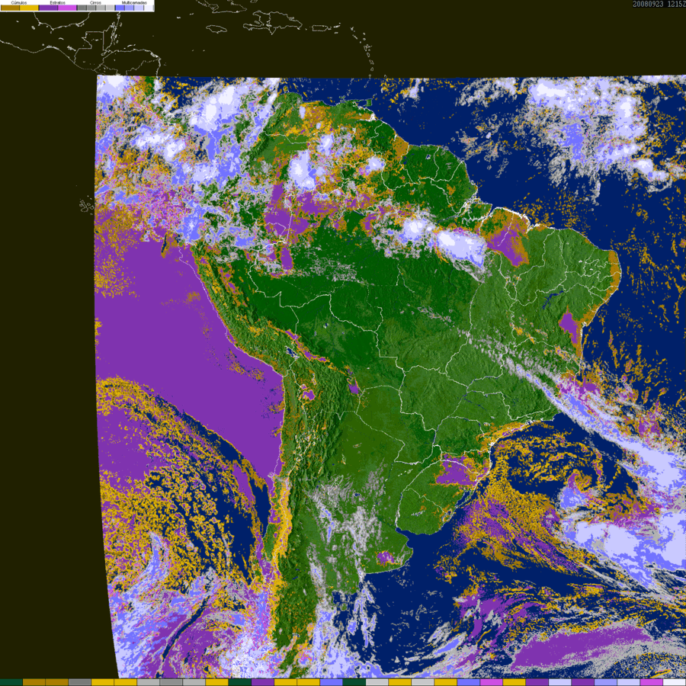Click the Cirros legend label
Screen dimensions: 686x686
pyautogui.click(x=95, y=2)
